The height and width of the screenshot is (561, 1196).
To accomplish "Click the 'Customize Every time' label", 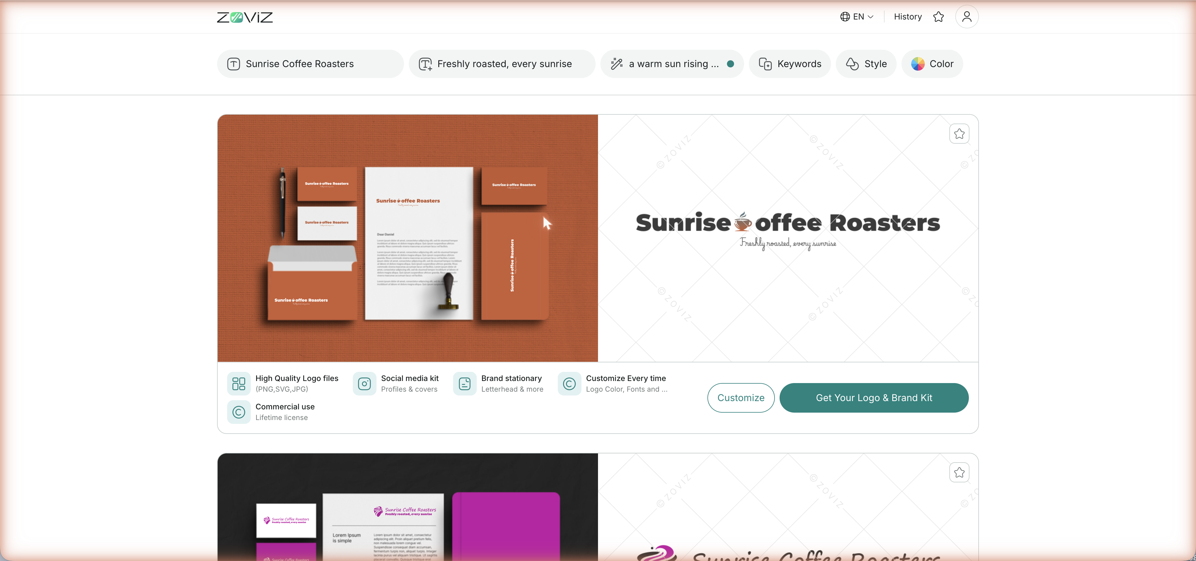I will coord(626,378).
